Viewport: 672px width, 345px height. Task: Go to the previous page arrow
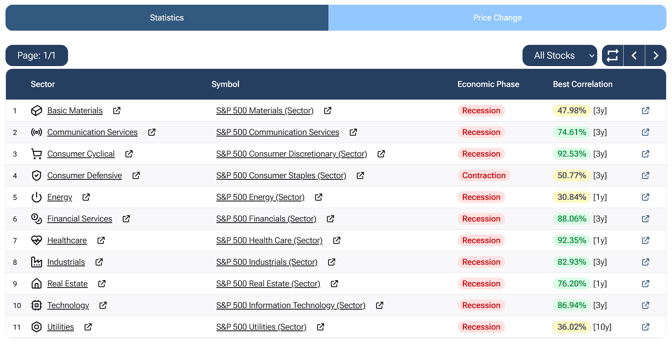point(634,55)
